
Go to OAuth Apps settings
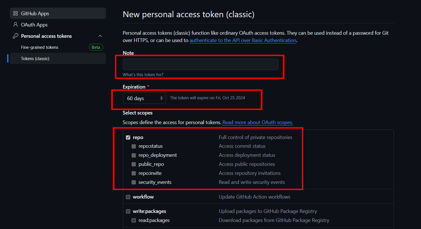pos(34,25)
